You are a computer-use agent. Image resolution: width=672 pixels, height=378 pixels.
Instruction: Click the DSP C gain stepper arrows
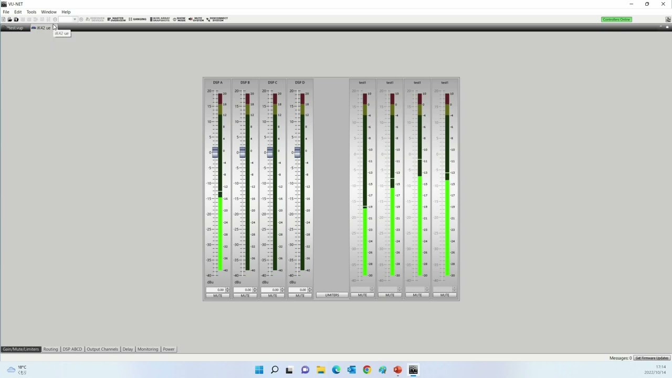point(282,290)
